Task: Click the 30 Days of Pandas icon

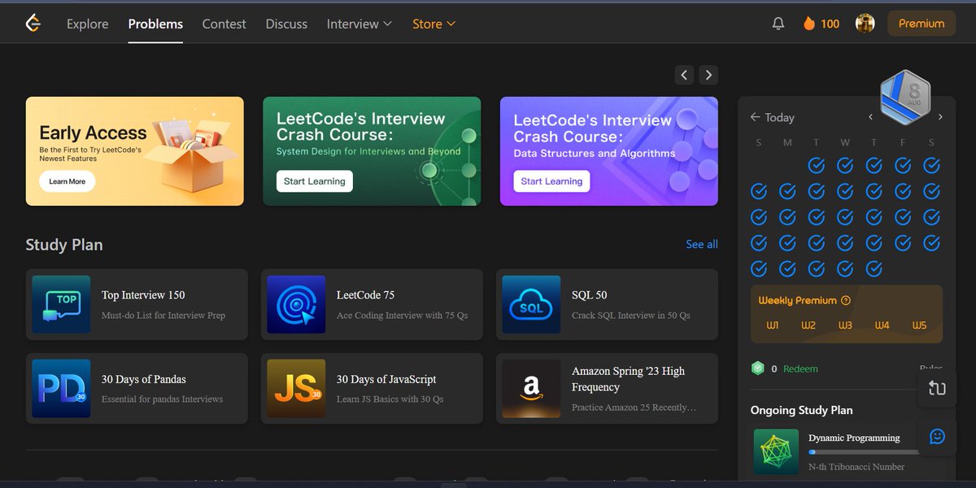Action: click(x=61, y=389)
